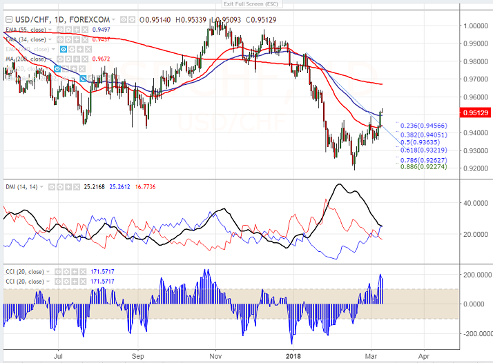493x363 pixels.
Task: Click plus icon on EMA (34, close) row
Action: coord(77,39)
